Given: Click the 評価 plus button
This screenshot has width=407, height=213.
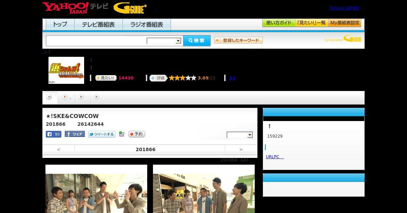Looking at the screenshot, I should pos(158,78).
